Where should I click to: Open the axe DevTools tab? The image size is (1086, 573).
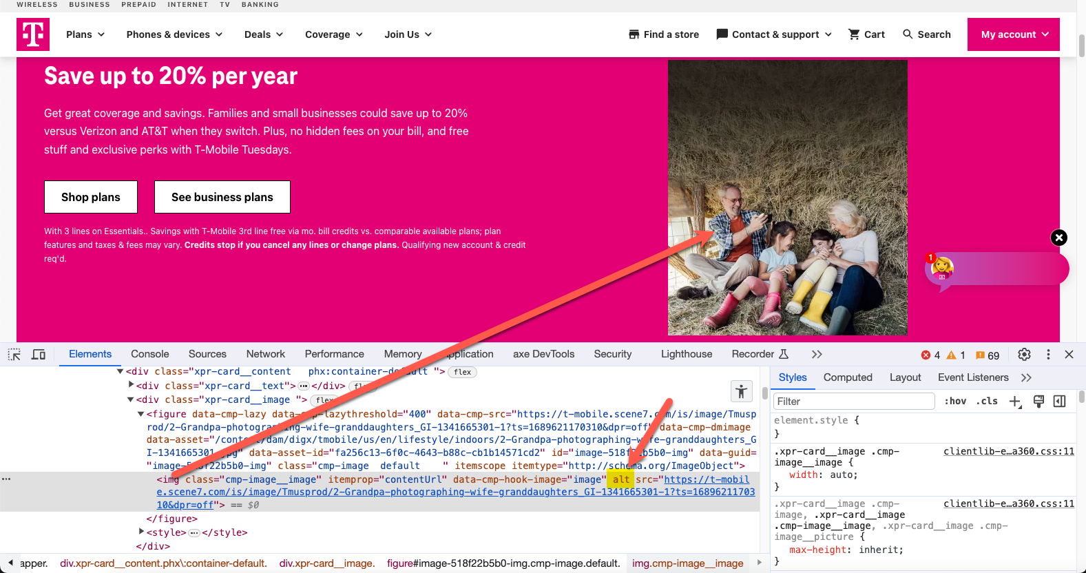click(544, 354)
